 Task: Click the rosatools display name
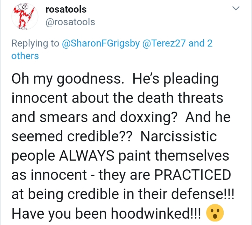click(x=66, y=9)
